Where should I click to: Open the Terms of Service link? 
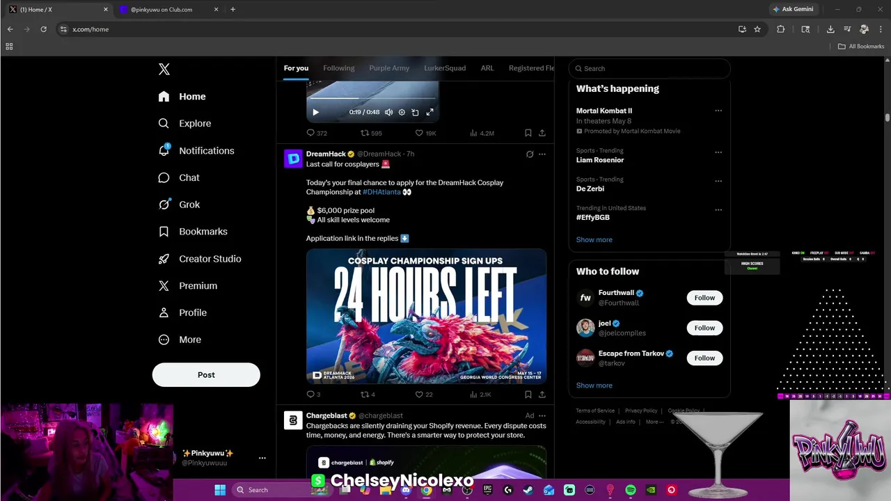pyautogui.click(x=595, y=411)
